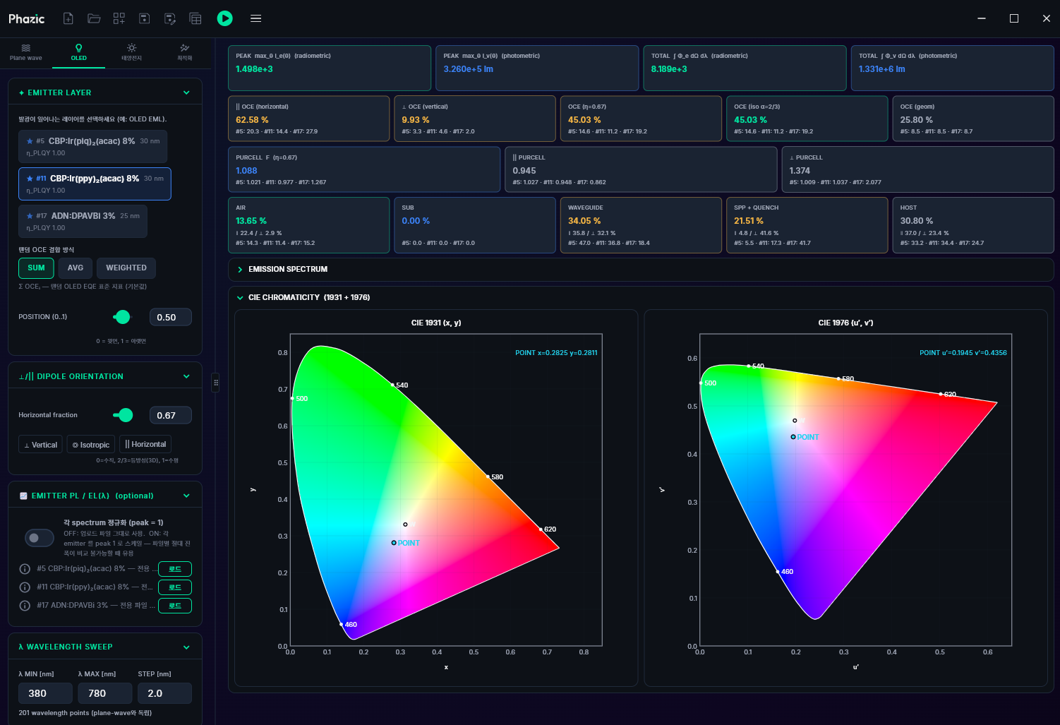This screenshot has width=1060, height=725.
Task: Click the panel splitter grip handle
Action: pos(216,382)
